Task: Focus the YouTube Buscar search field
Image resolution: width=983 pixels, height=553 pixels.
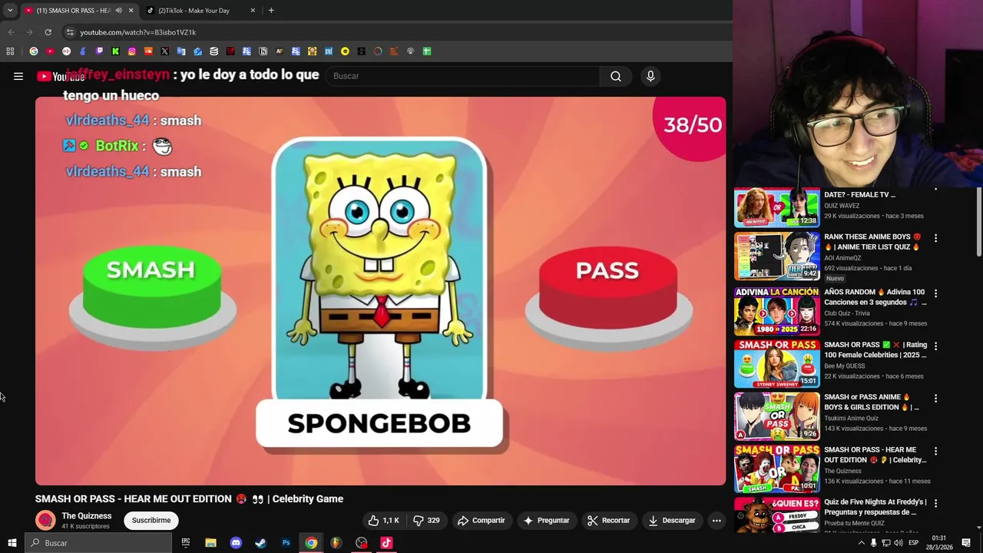Action: click(x=463, y=76)
